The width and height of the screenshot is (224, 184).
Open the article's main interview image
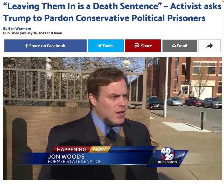pos(113,119)
